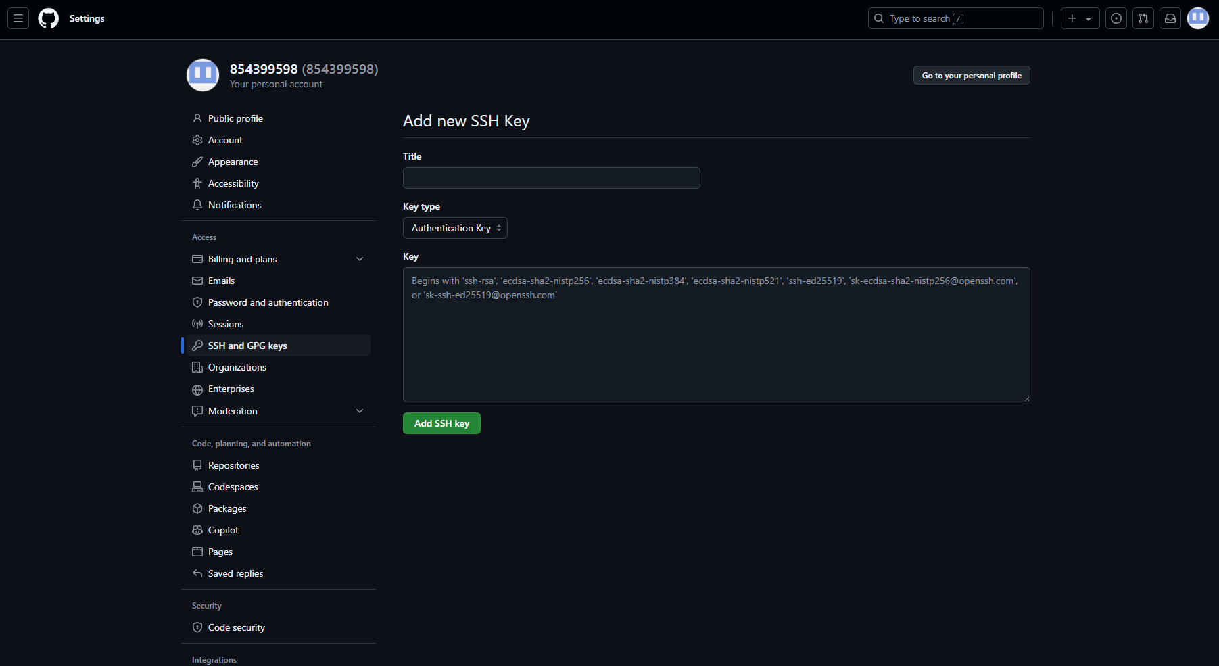Open the notifications inbox icon
This screenshot has height=666, width=1219.
tap(1170, 18)
